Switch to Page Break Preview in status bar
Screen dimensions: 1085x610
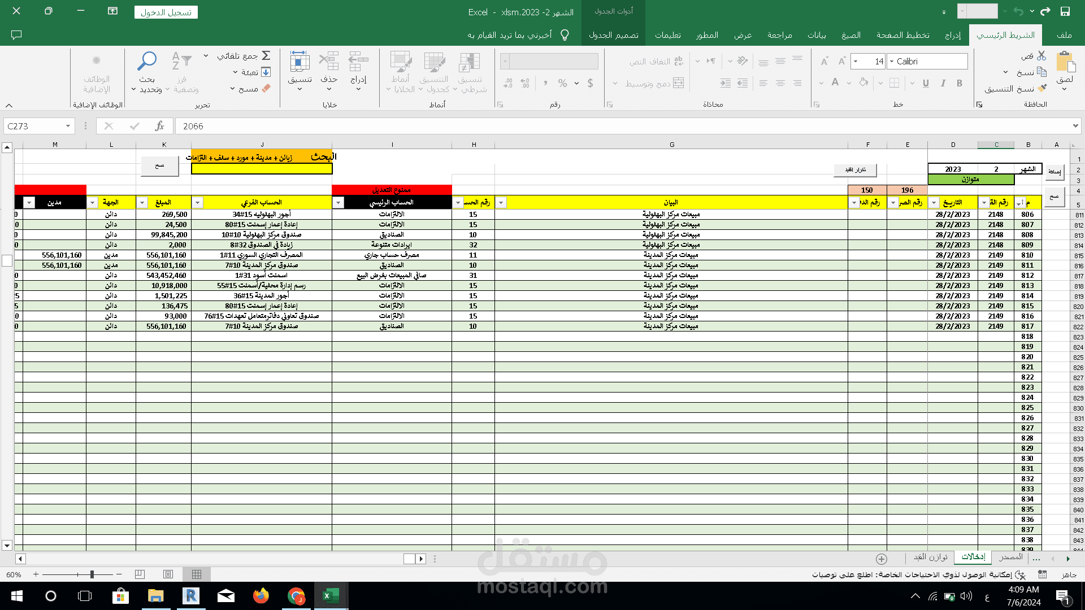point(140,574)
